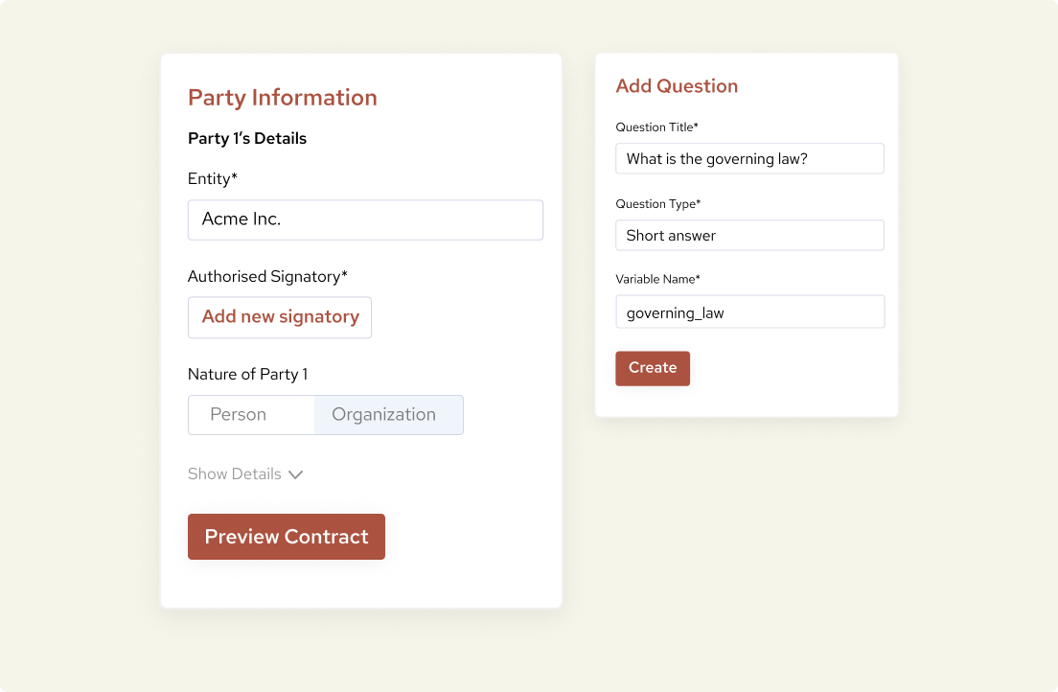Focus the Variable Name field showing governing_law
This screenshot has height=692, width=1058.
(749, 311)
